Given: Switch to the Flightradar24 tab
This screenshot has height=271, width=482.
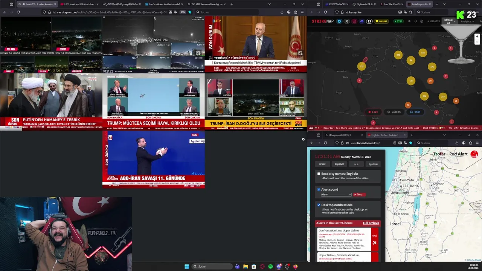Looking at the screenshot, I should coord(364,4).
